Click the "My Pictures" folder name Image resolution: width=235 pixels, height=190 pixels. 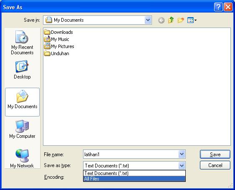point(63,46)
